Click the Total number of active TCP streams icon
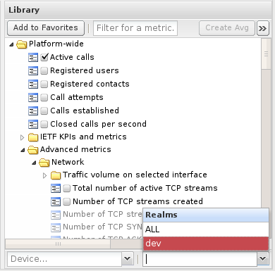275x271 pixels. pos(56,189)
